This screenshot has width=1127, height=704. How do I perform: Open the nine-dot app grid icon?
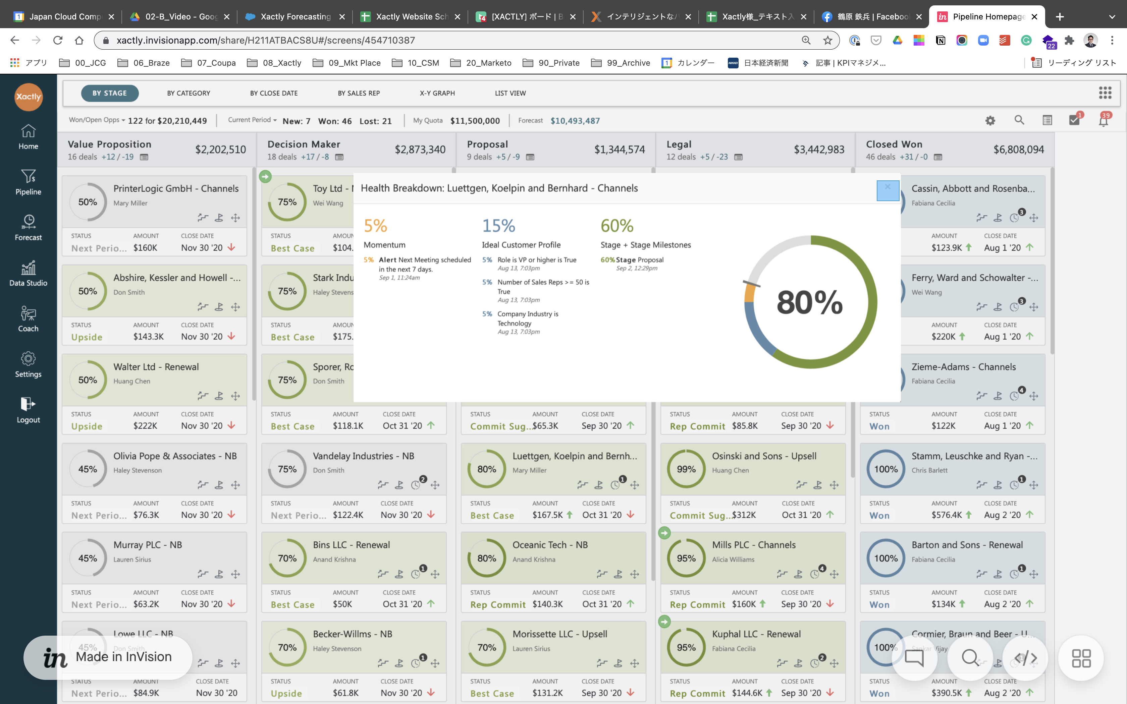pyautogui.click(x=1105, y=93)
